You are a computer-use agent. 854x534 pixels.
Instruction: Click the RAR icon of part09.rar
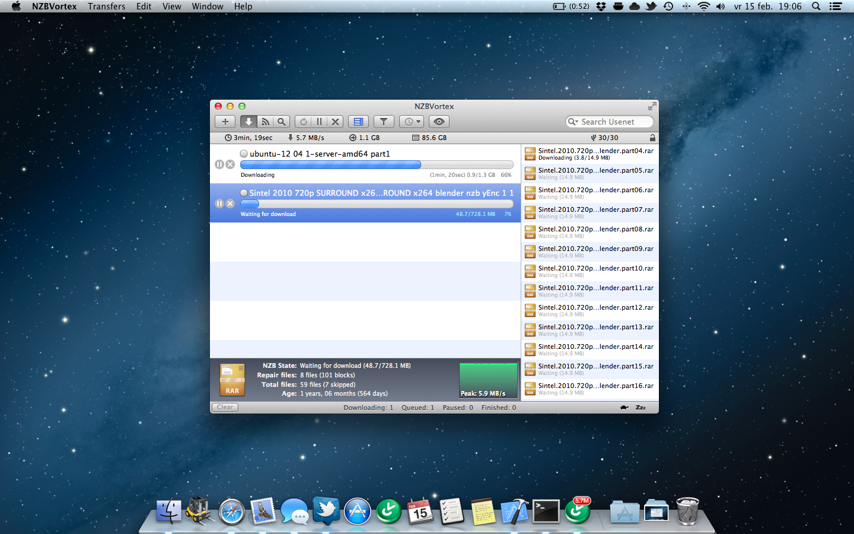[x=530, y=252]
